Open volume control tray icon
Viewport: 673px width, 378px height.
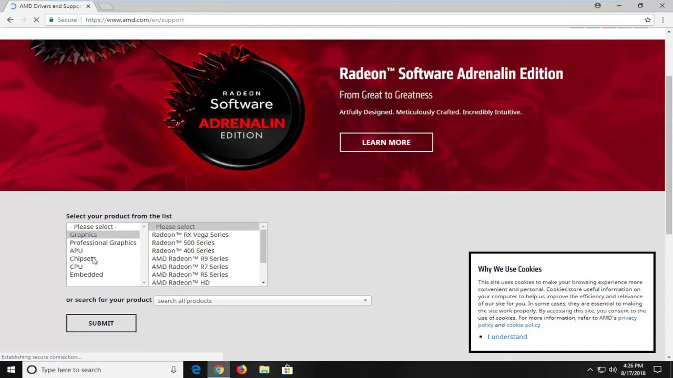(x=613, y=370)
